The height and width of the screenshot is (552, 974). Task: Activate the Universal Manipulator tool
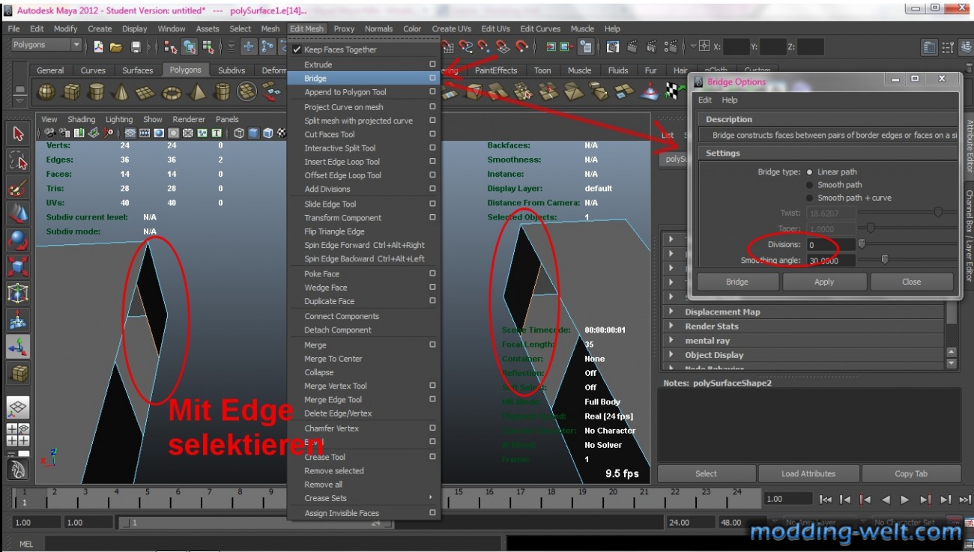pyautogui.click(x=18, y=294)
